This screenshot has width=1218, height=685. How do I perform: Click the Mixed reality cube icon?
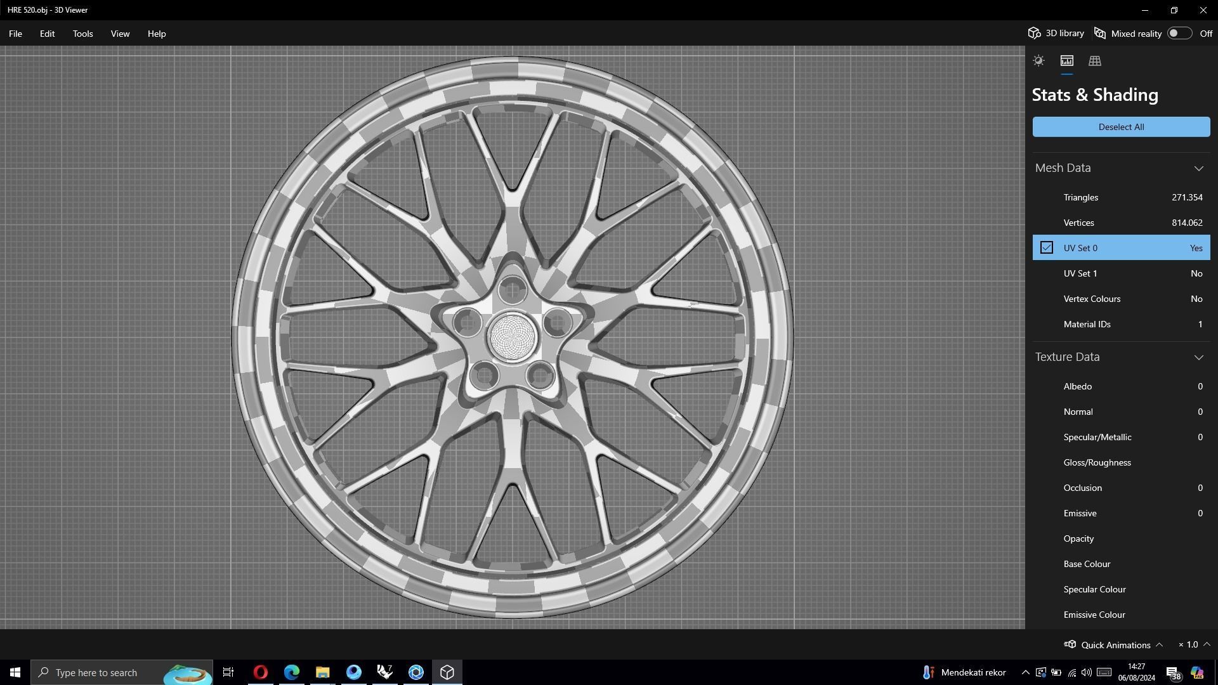(x=1100, y=33)
